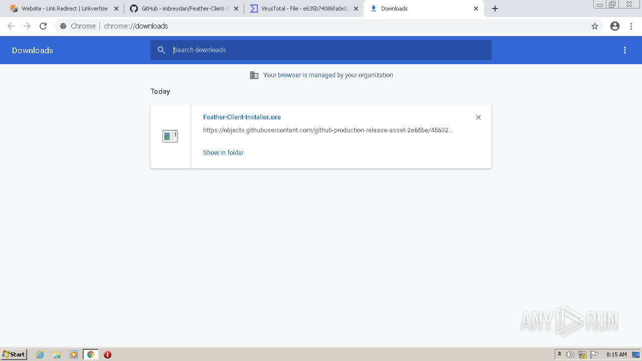Open the Chrome profile avatar menu
The width and height of the screenshot is (642, 361).
point(615,26)
